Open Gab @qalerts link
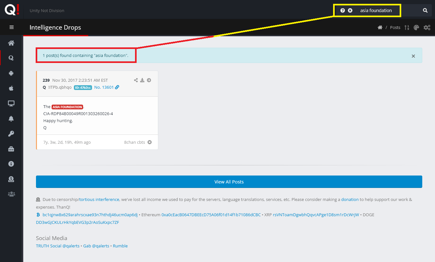 (96, 246)
